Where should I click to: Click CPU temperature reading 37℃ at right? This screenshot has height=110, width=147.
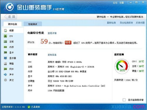coord(141,62)
